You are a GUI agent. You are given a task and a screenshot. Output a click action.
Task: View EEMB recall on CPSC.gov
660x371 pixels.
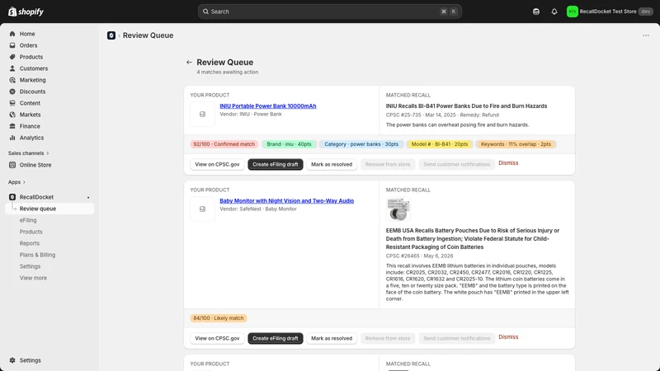217,338
